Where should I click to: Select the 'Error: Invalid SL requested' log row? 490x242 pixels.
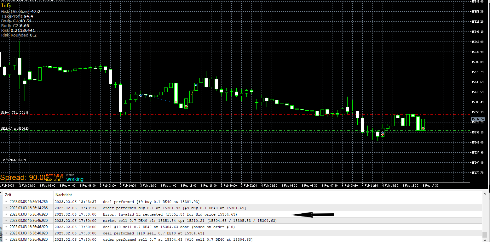click(243, 214)
